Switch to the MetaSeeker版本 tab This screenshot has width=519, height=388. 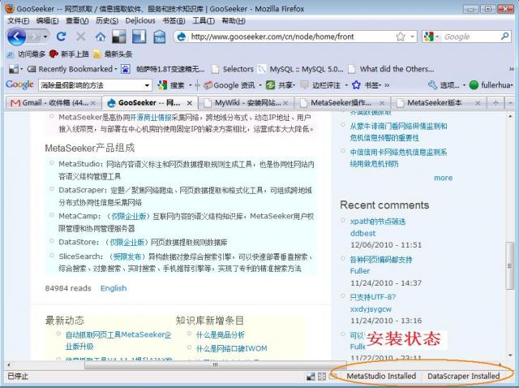point(439,103)
